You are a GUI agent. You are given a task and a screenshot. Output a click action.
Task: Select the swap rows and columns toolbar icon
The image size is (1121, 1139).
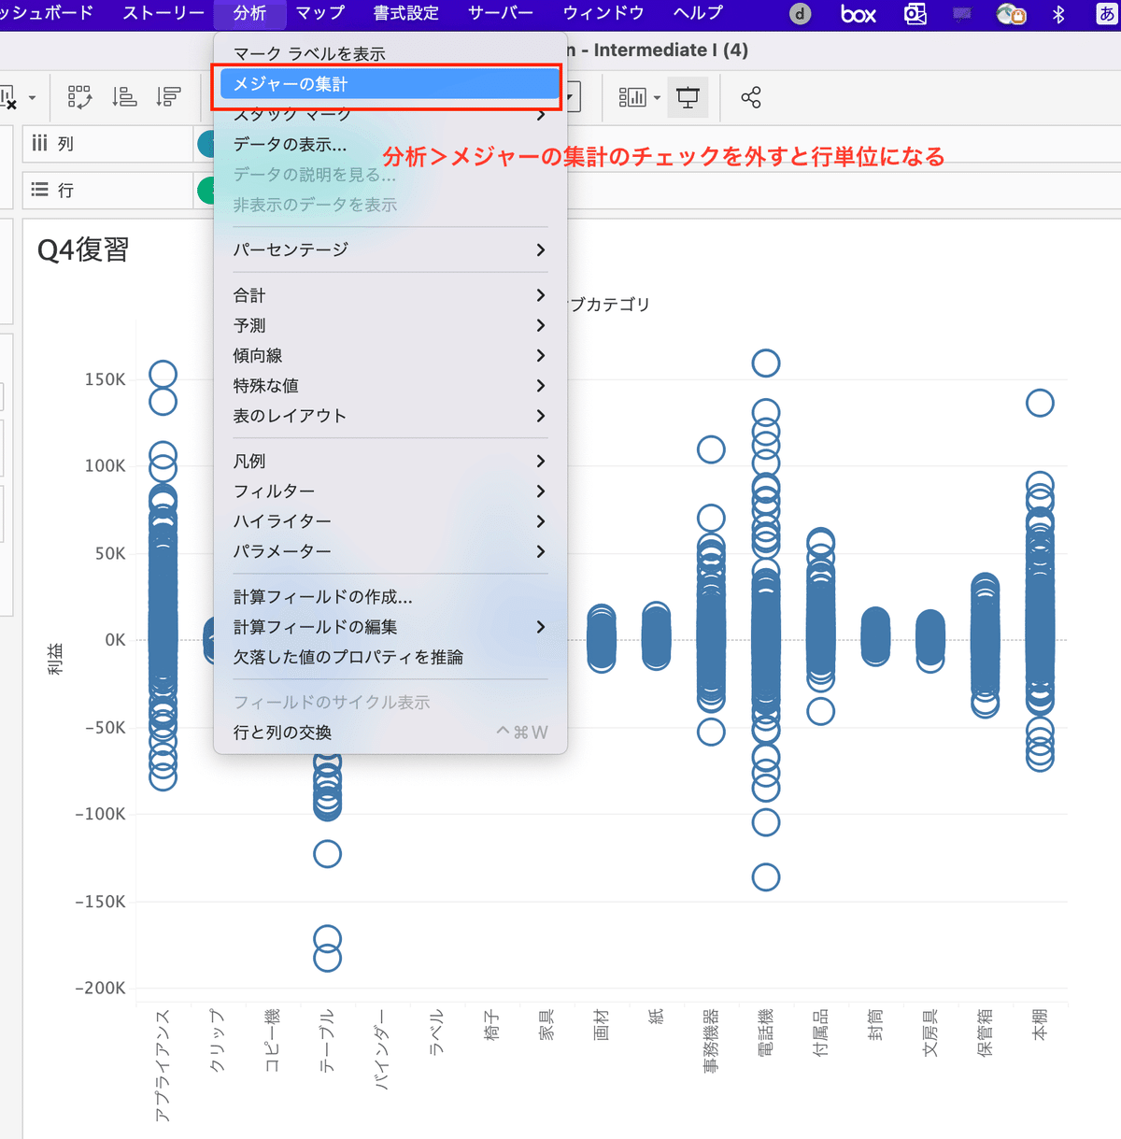point(79,96)
